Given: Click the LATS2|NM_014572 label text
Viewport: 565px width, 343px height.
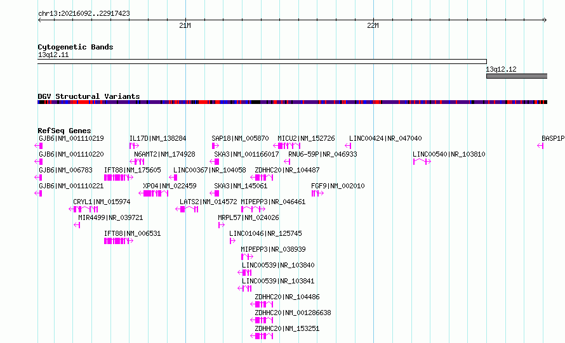Looking at the screenshot, I should (x=208, y=202).
